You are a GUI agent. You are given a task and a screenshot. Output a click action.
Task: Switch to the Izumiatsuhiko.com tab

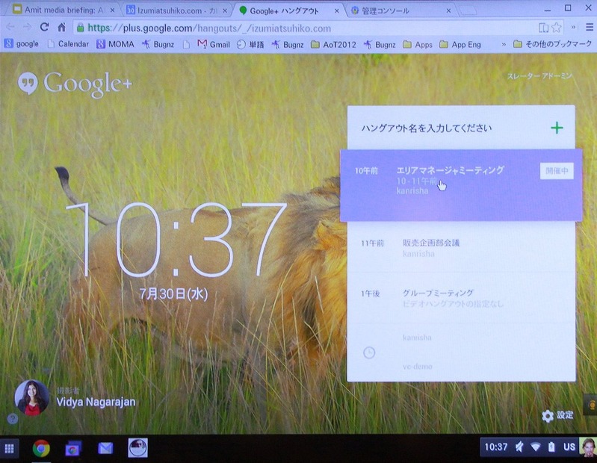point(176,10)
